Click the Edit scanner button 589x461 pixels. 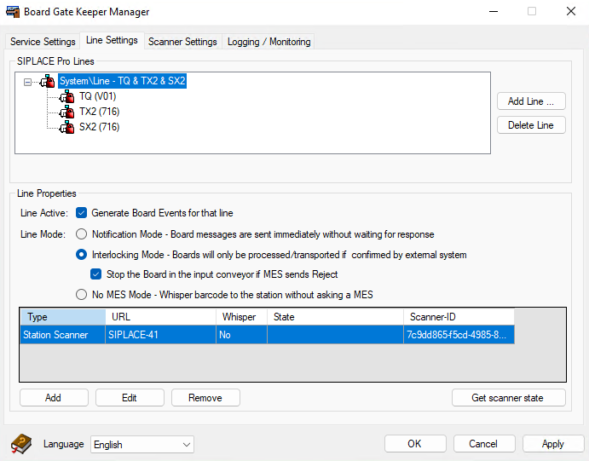pyautogui.click(x=130, y=398)
